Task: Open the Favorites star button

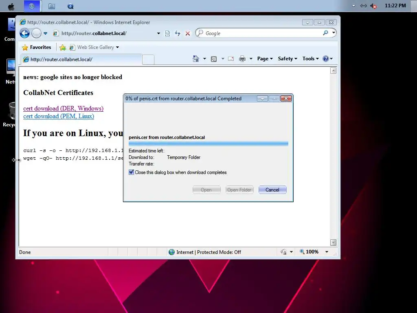Action: pyautogui.click(x=37, y=47)
